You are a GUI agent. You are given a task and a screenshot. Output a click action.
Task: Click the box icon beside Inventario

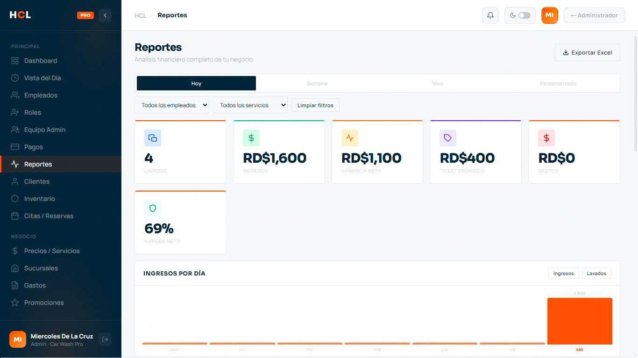click(x=15, y=199)
